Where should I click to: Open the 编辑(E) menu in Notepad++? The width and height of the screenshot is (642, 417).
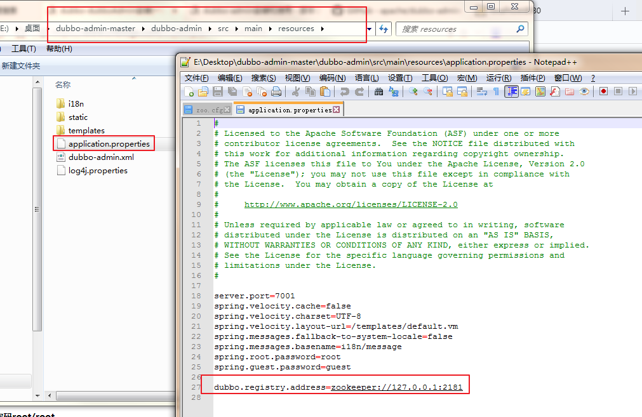pyautogui.click(x=230, y=78)
